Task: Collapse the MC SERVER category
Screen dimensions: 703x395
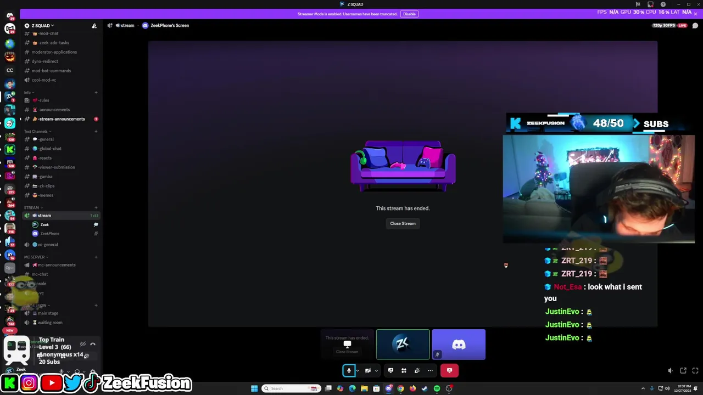Action: point(35,257)
